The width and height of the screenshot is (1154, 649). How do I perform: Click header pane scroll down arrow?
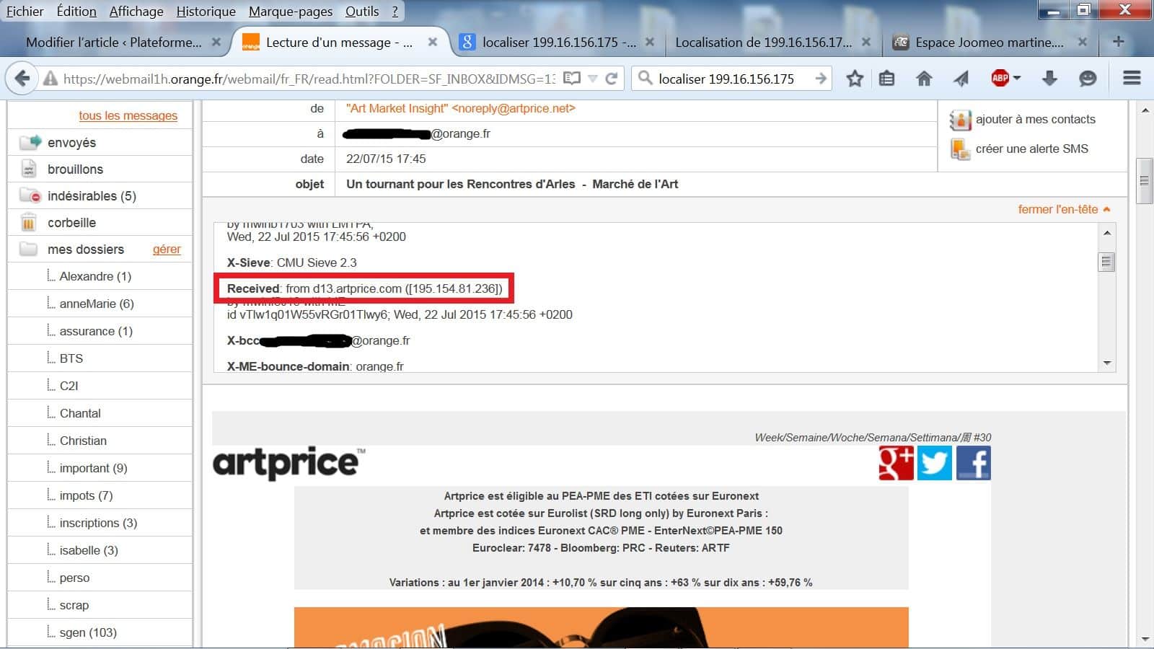pyautogui.click(x=1107, y=363)
